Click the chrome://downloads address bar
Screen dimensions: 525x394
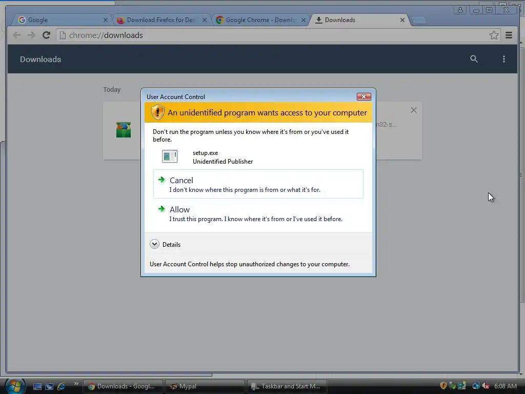point(278,35)
